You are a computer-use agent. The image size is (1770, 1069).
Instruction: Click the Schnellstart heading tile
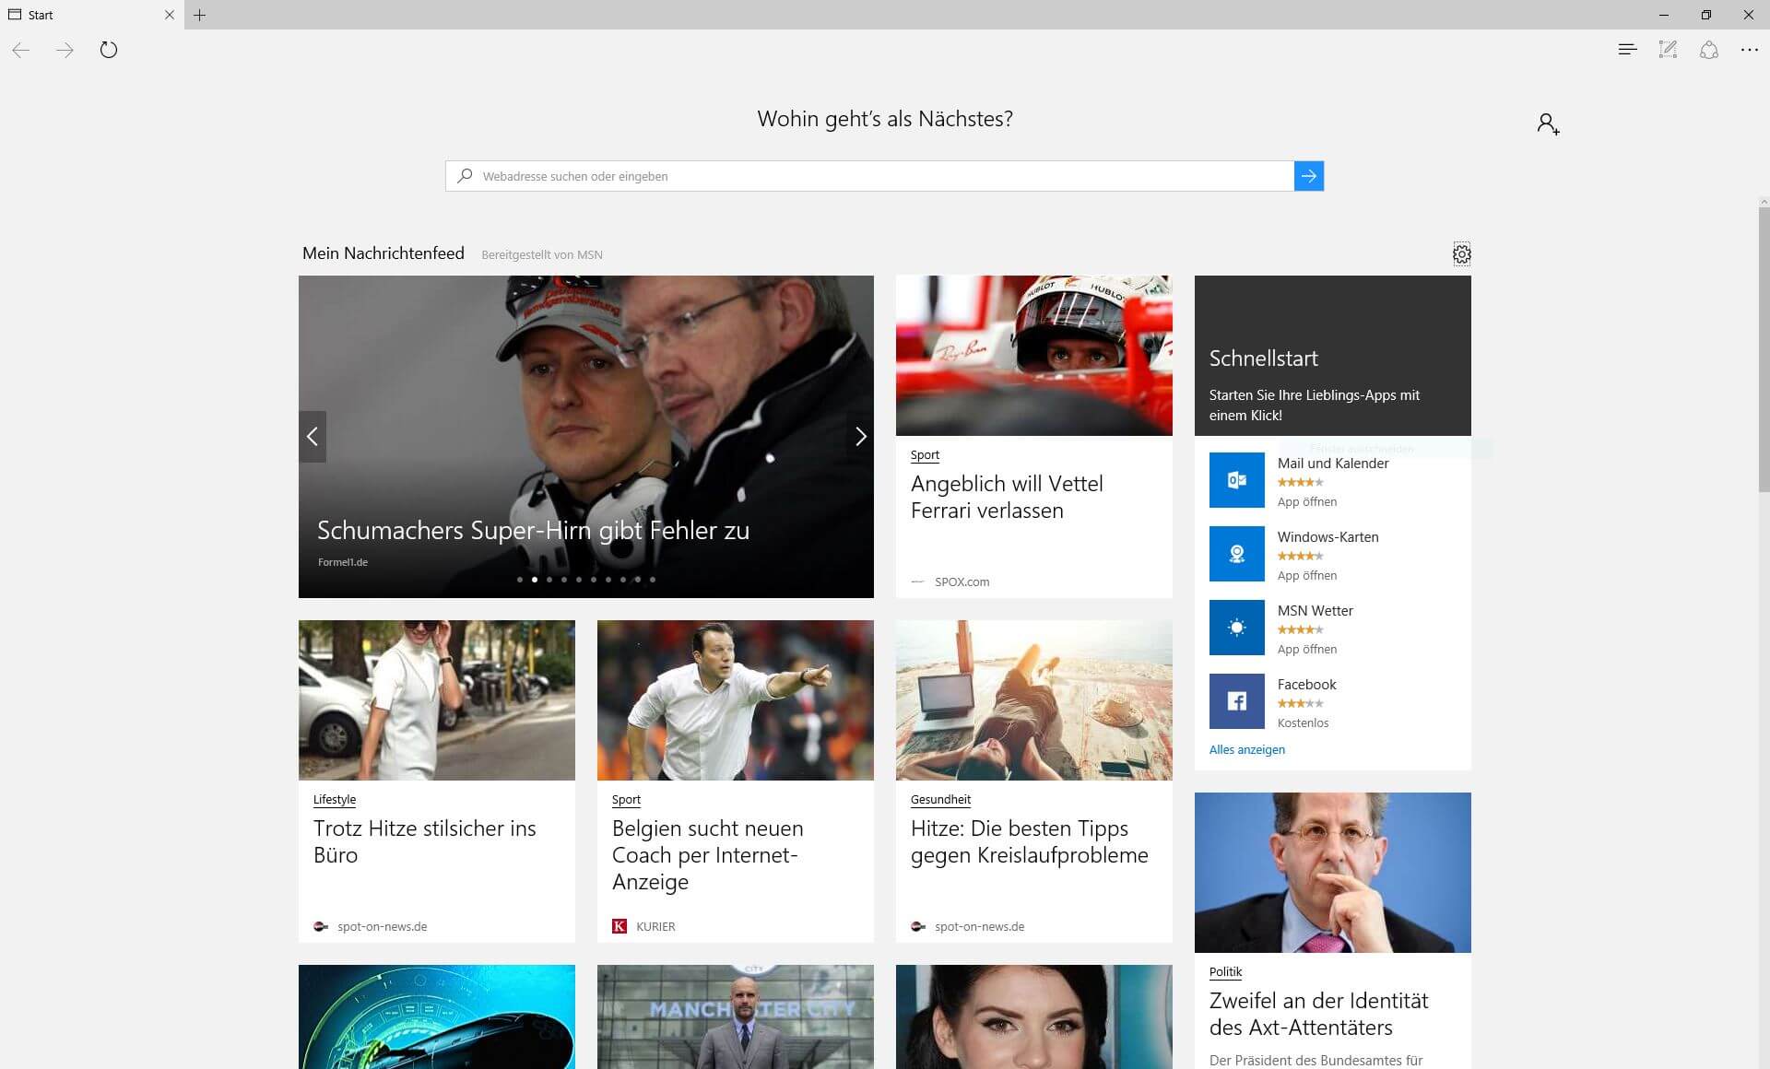coord(1333,356)
